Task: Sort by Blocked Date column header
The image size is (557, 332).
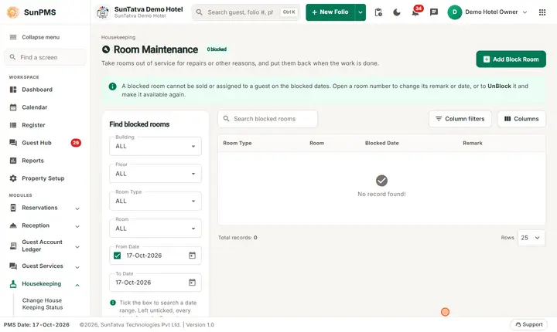Action: pos(382,143)
